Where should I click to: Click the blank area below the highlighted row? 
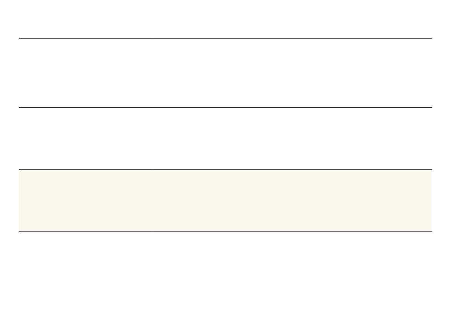tap(225, 275)
